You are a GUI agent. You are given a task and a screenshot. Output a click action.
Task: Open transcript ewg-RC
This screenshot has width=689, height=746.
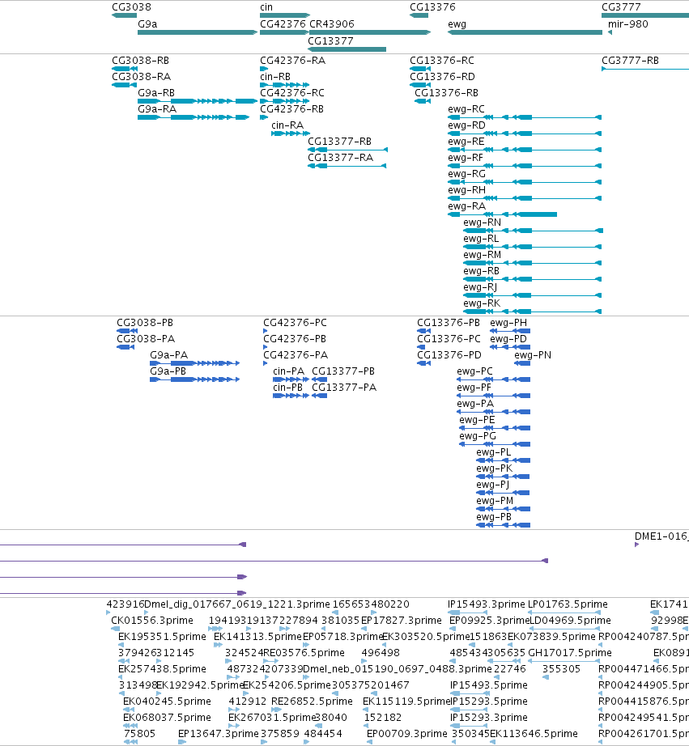[466, 109]
